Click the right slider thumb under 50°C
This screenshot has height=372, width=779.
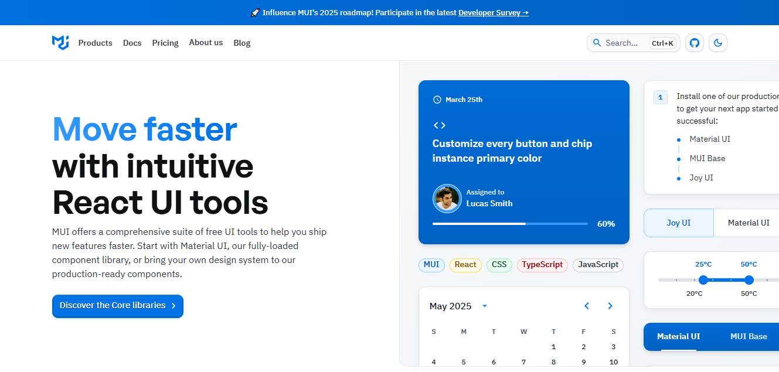pos(749,280)
